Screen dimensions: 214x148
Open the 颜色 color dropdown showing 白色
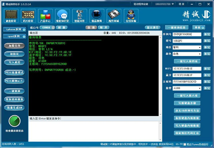point(187,54)
